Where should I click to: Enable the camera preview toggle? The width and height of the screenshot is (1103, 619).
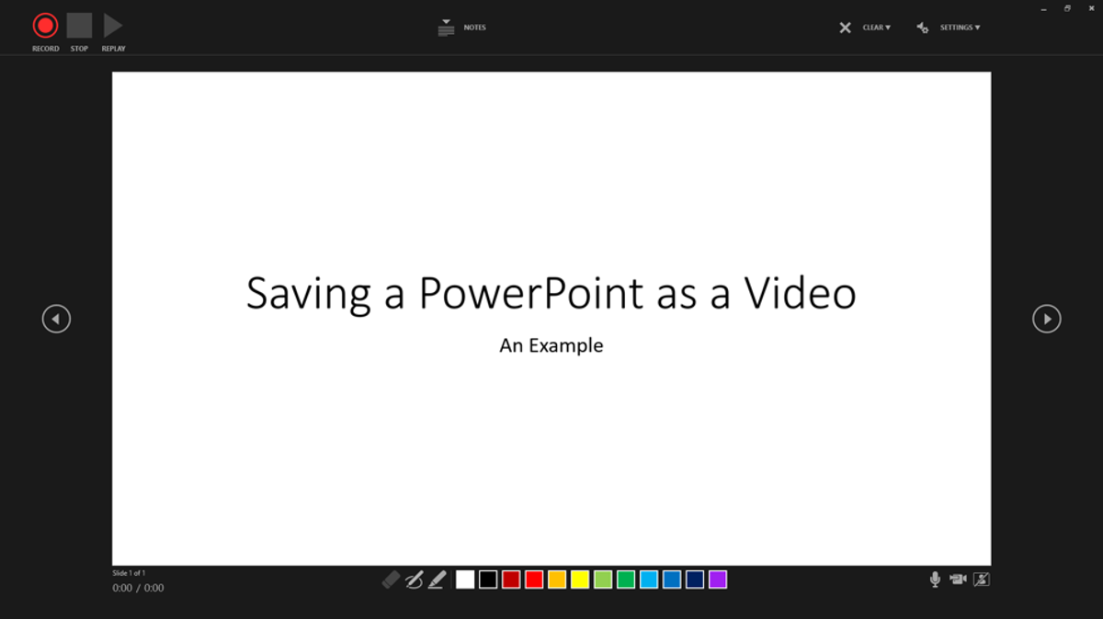pyautogui.click(x=982, y=580)
